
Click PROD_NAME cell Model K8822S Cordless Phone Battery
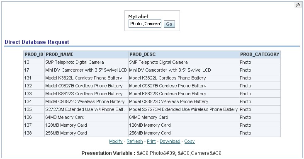tap(86, 94)
